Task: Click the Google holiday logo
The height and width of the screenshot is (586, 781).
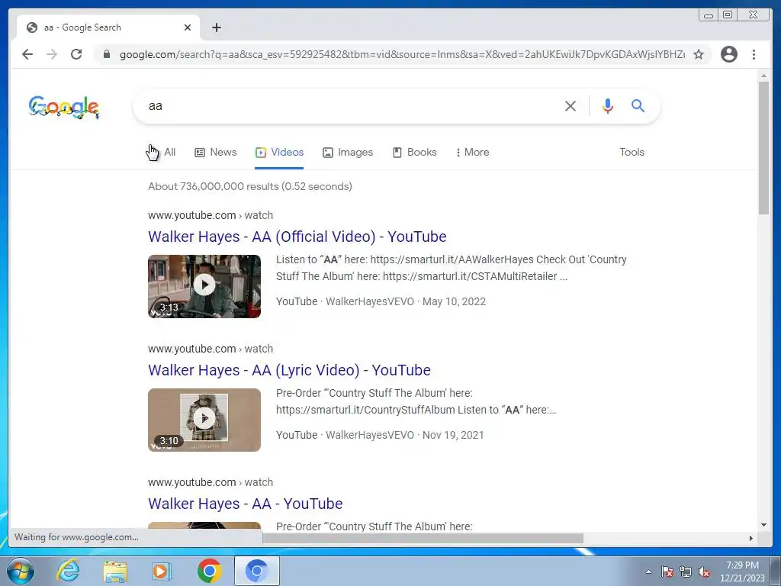Action: (x=64, y=107)
